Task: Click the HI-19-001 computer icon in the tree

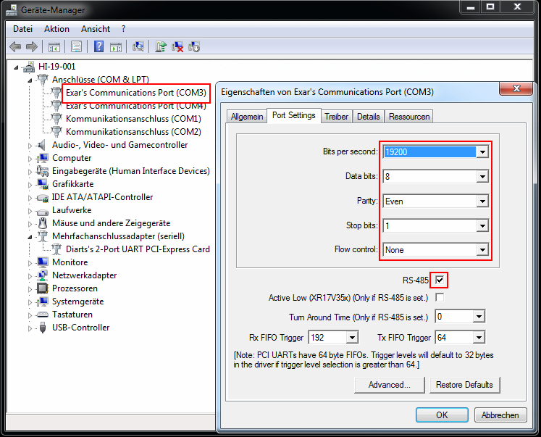Action: 29,67
